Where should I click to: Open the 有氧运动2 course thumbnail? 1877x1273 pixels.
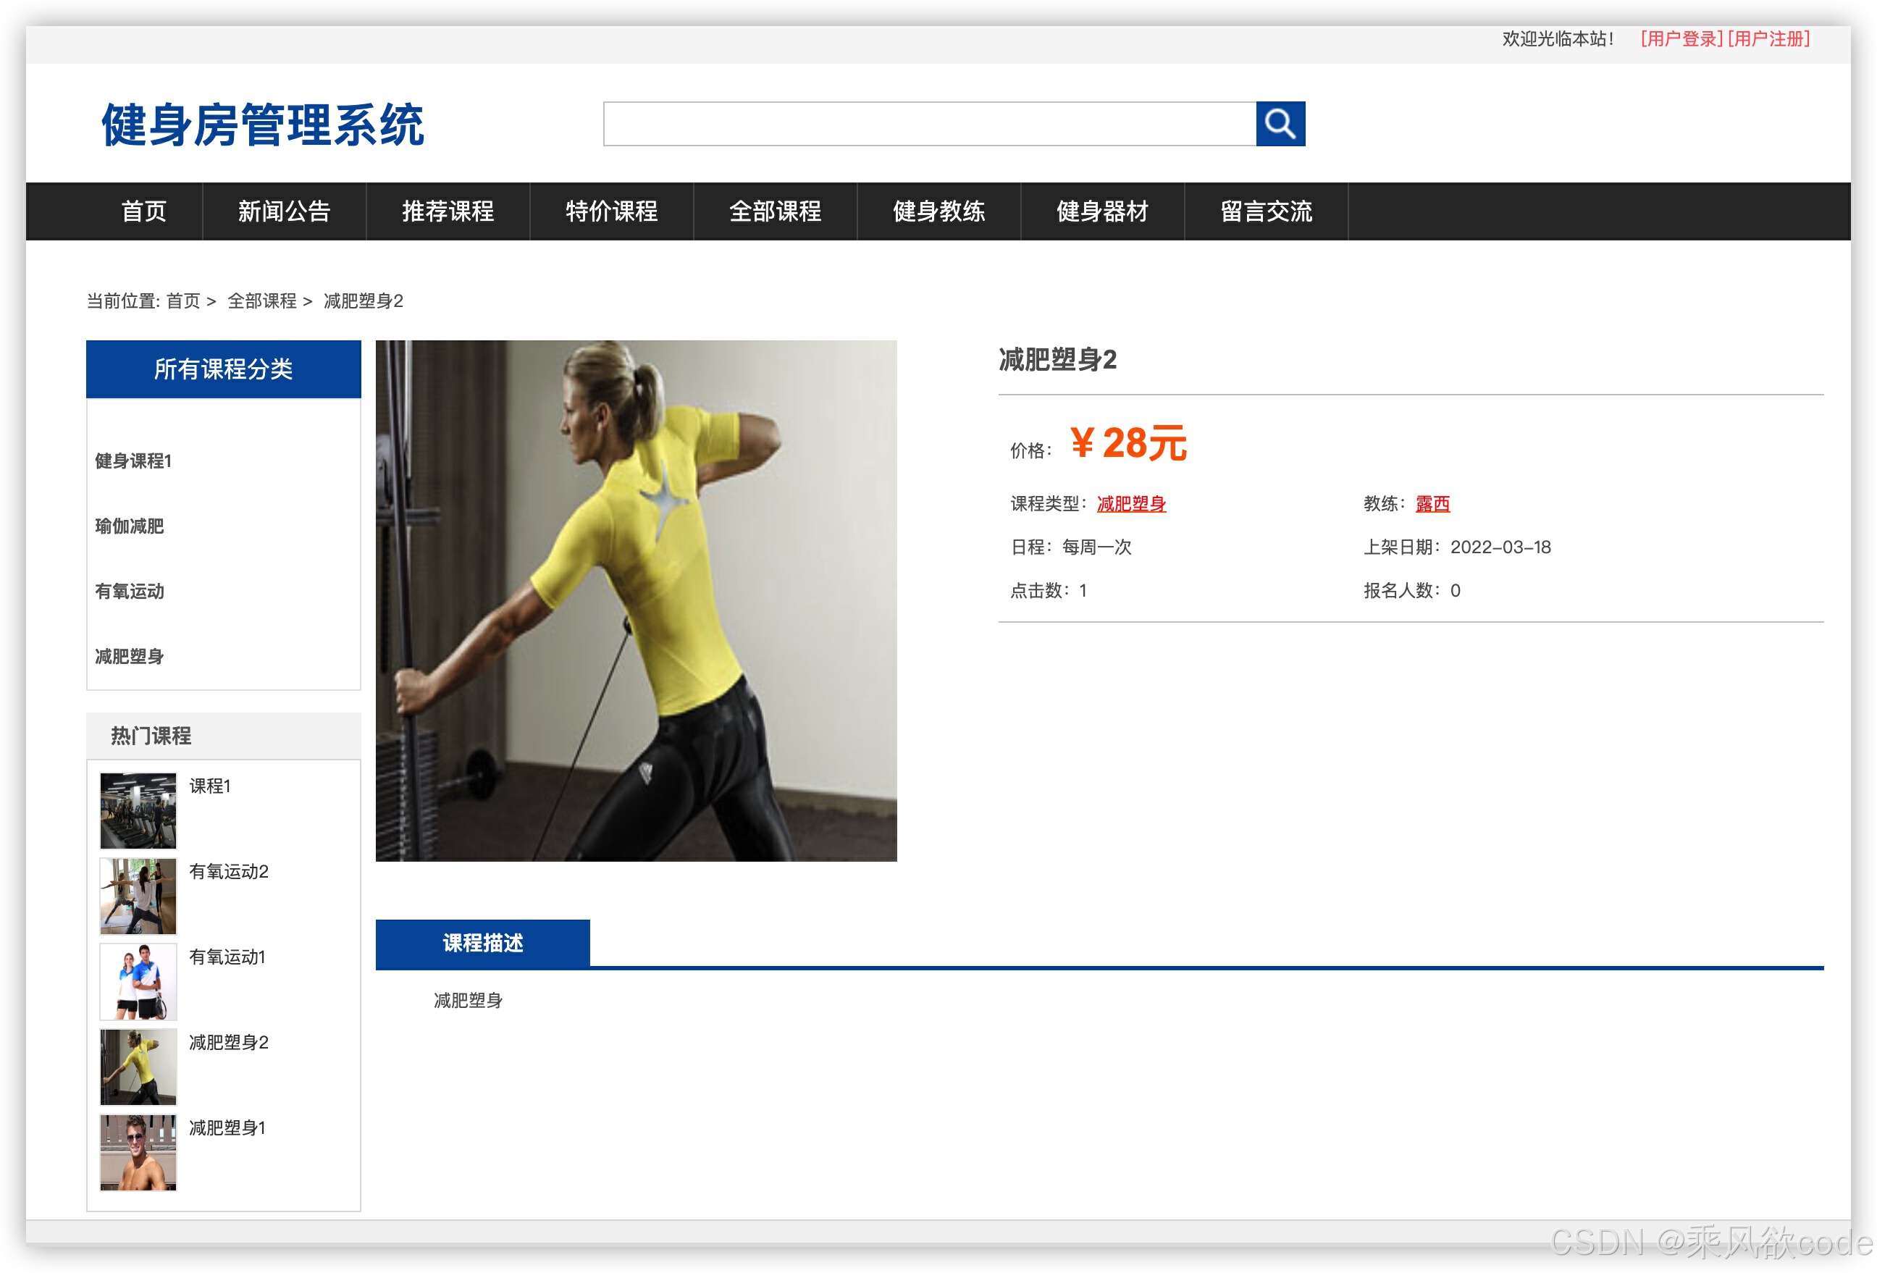[x=138, y=896]
